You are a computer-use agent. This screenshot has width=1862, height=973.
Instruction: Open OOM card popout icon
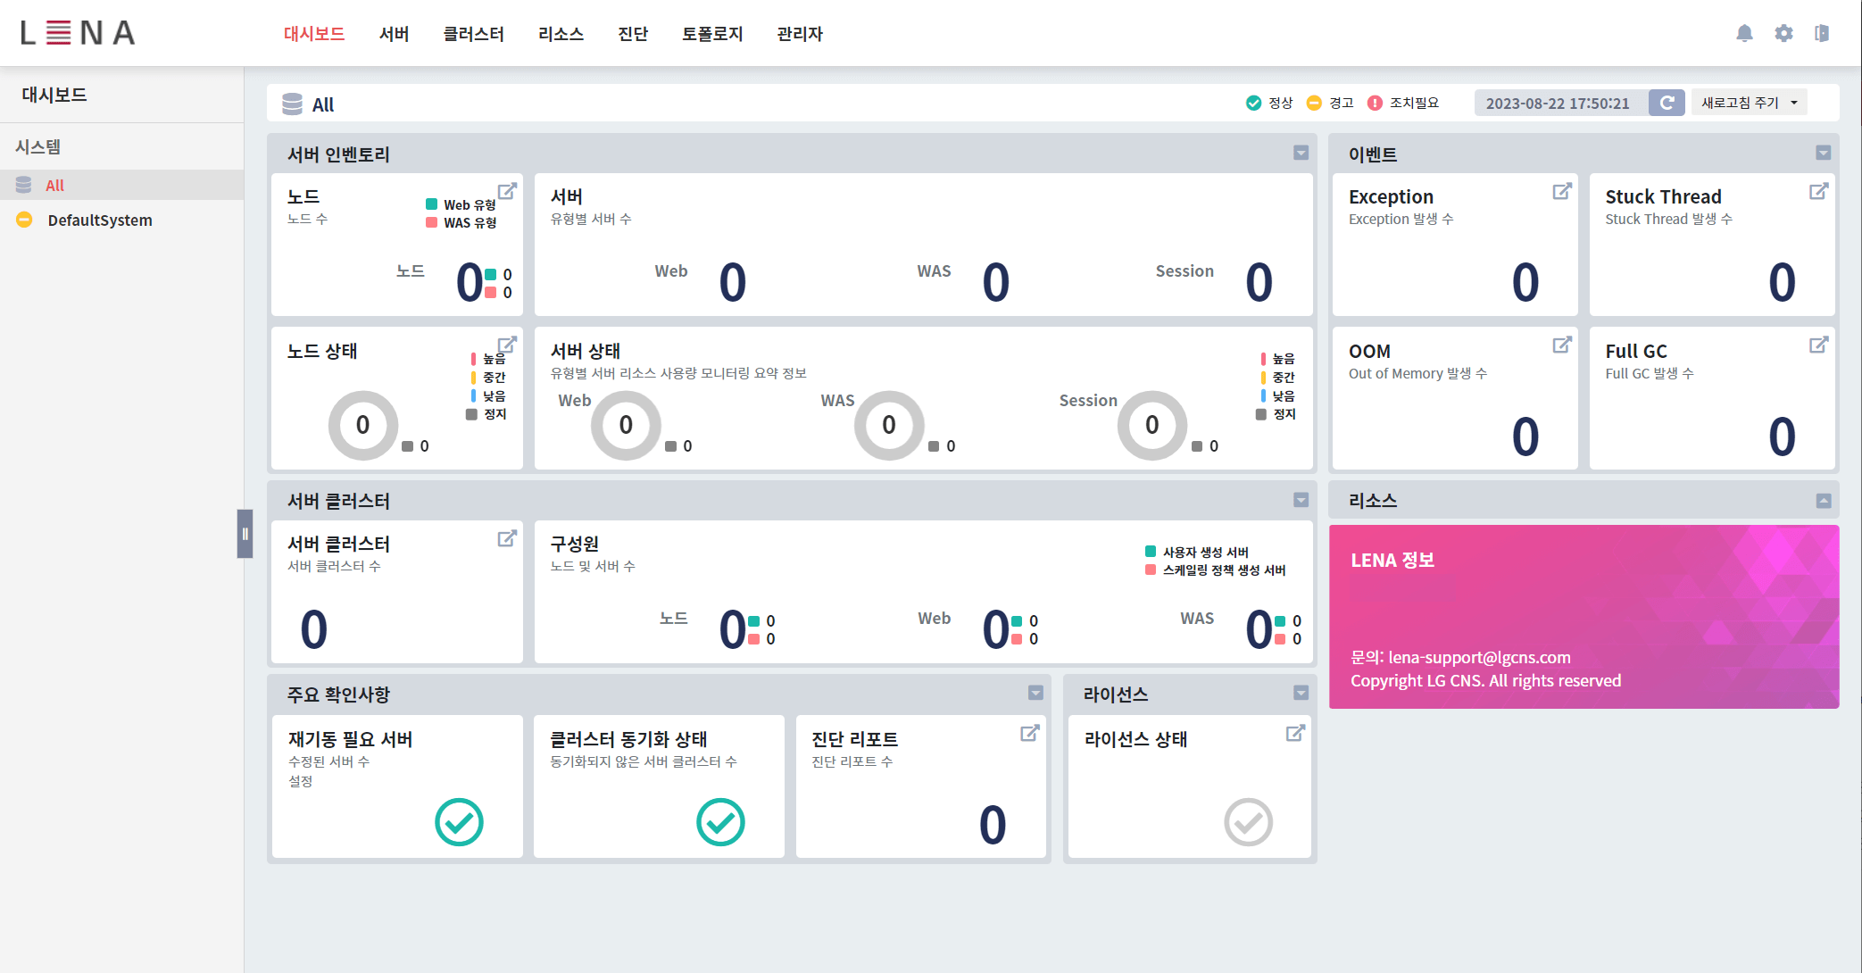tap(1561, 345)
